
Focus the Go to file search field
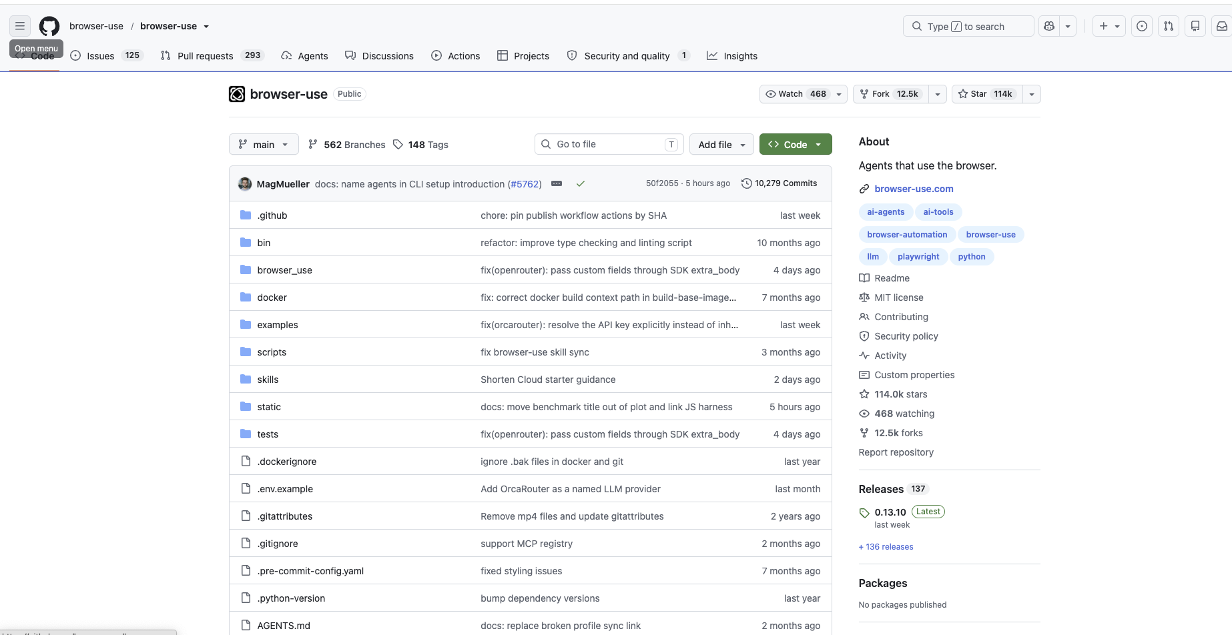pos(609,145)
